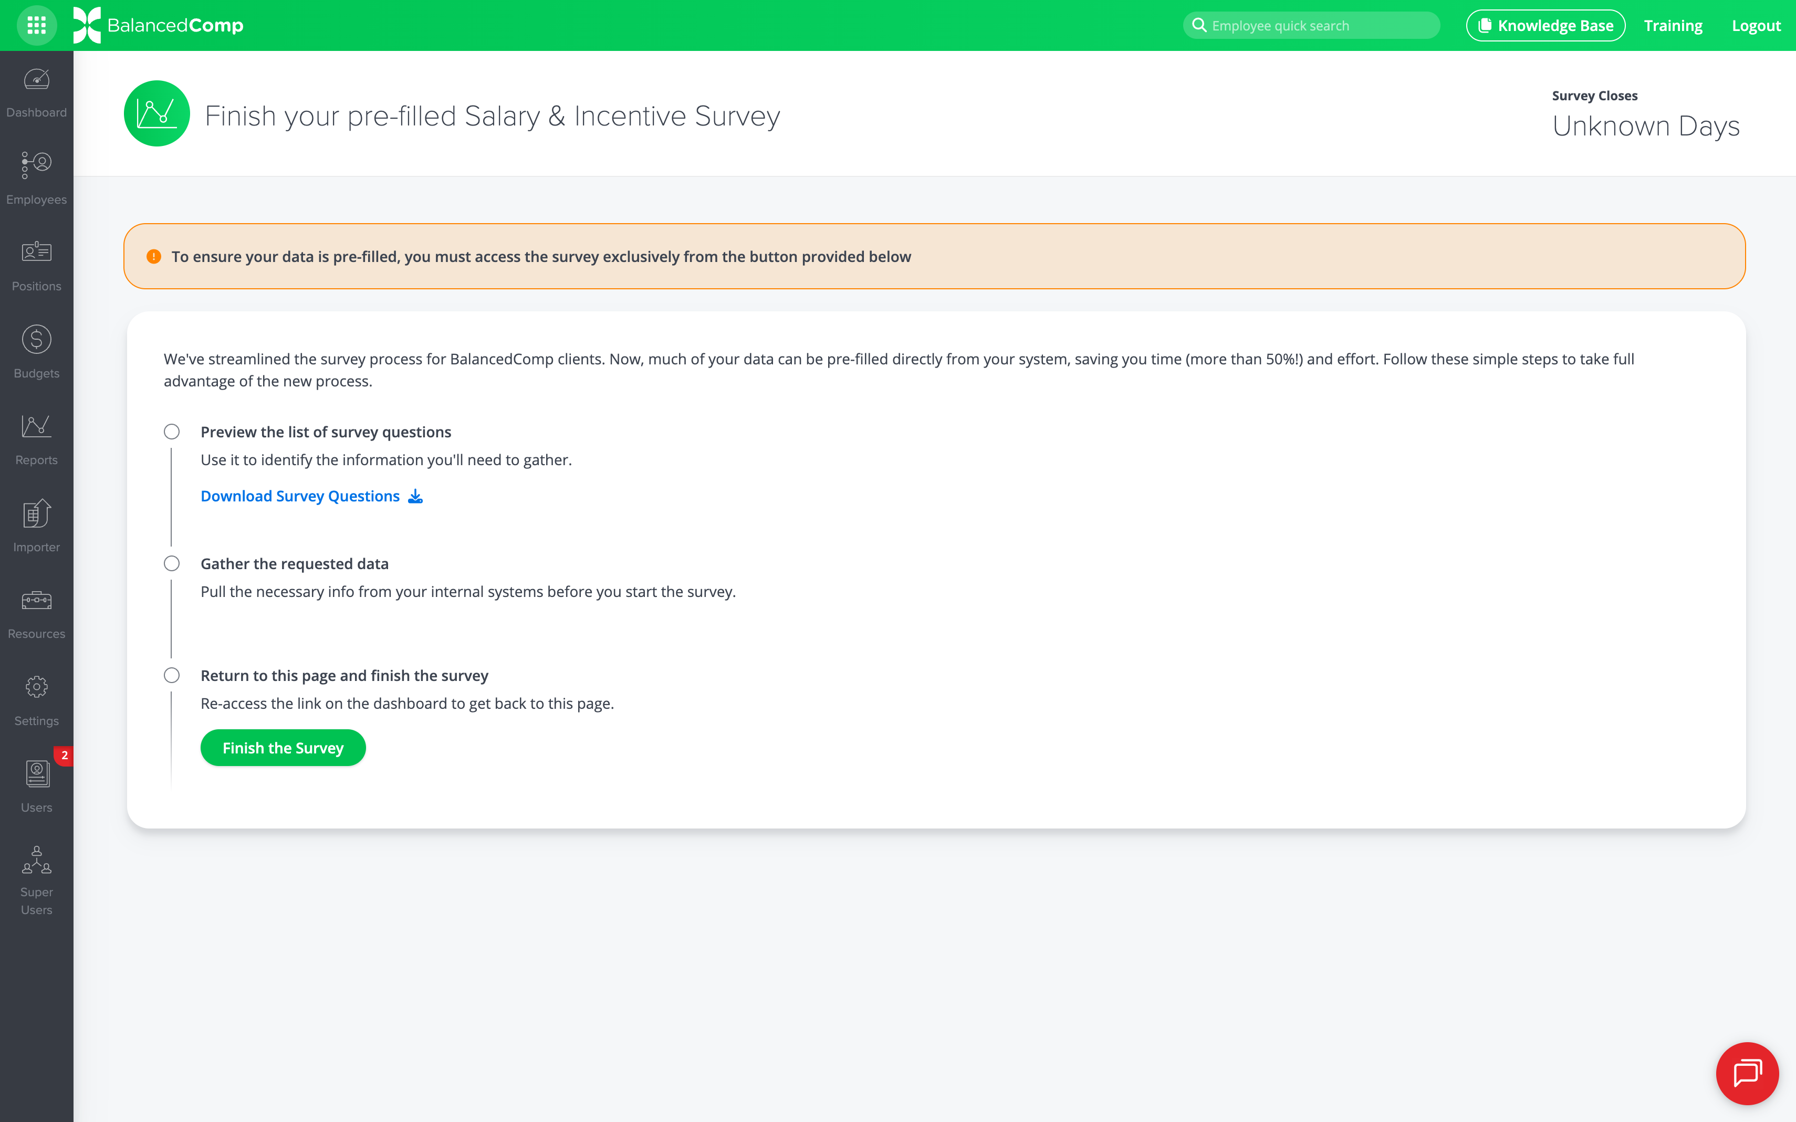1796x1122 pixels.
Task: Click the Finish the Survey button
Action: coord(283,747)
